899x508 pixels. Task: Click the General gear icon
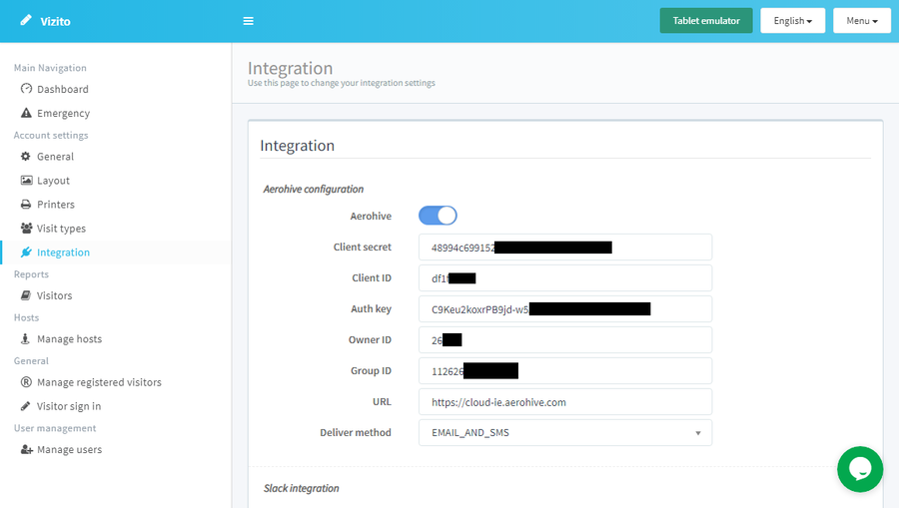coord(27,157)
